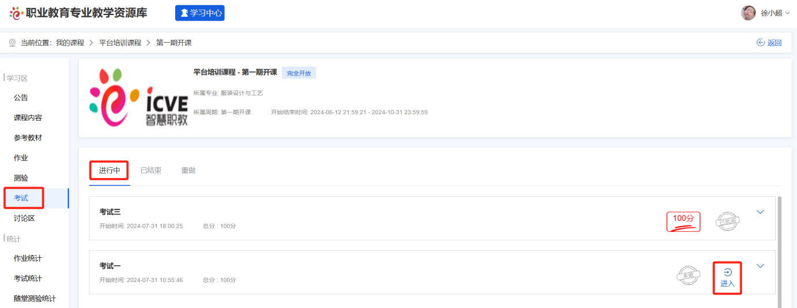Switch to the 重做 tab
This screenshot has width=797, height=308.
click(x=188, y=171)
